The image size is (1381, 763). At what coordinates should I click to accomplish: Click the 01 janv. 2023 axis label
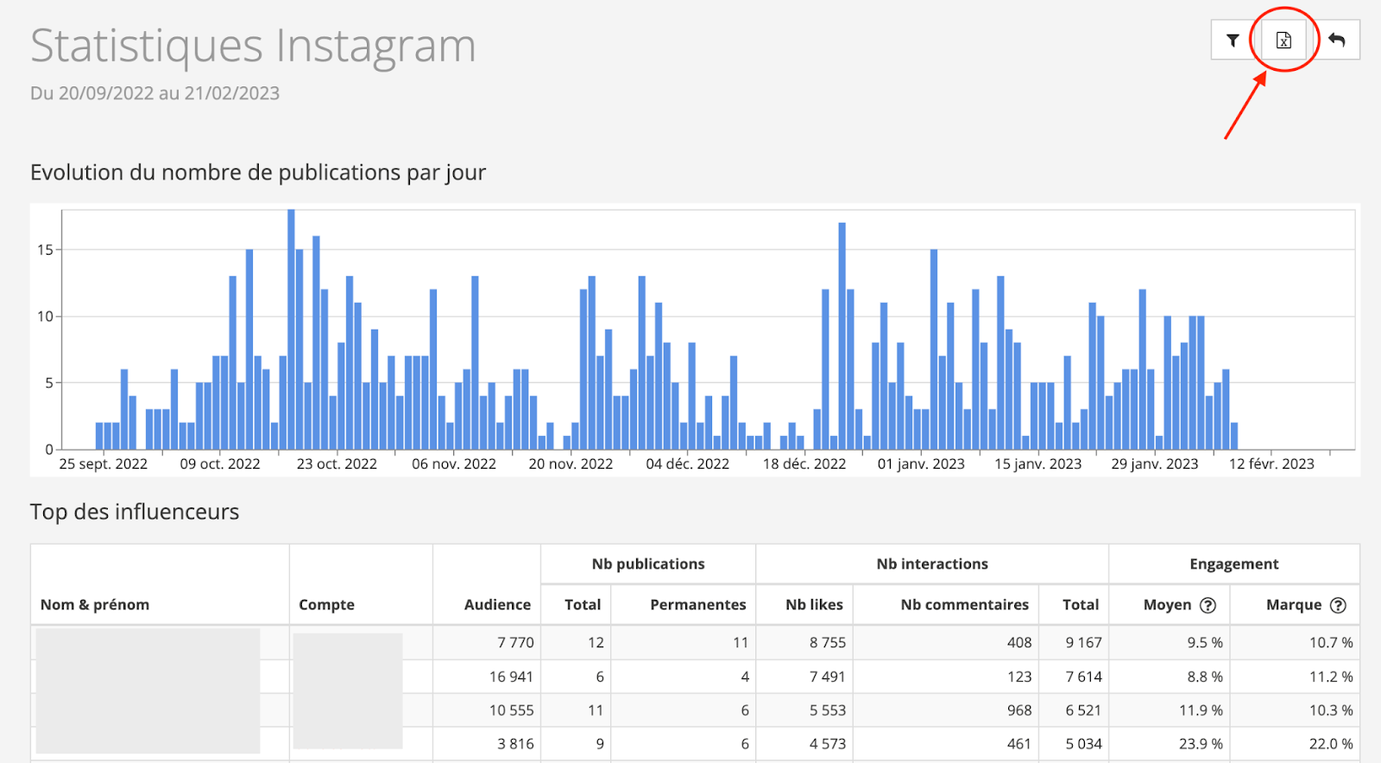pos(921,464)
